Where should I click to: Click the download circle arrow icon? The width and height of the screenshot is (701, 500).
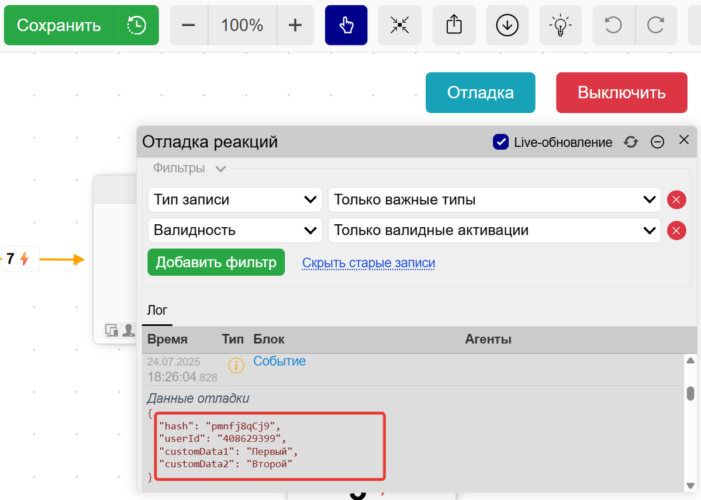(x=507, y=25)
